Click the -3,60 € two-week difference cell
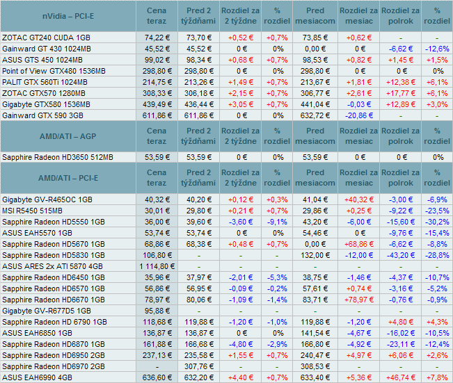Screen dimensions: 453x383 tap(241, 222)
